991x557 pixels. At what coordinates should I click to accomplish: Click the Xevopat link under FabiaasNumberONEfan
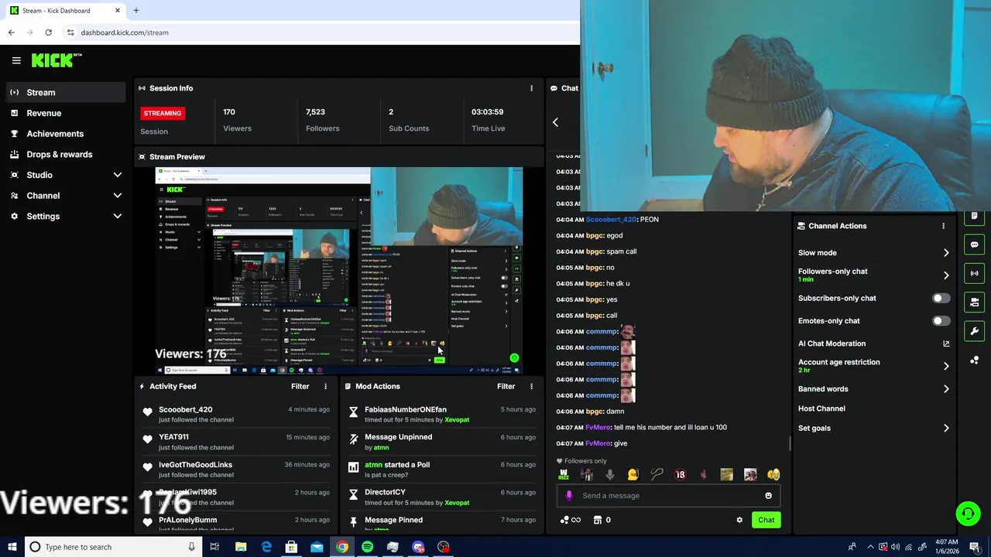coord(457,420)
